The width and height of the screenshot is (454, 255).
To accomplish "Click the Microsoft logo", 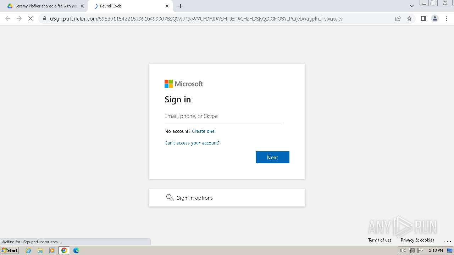I will (x=184, y=84).
